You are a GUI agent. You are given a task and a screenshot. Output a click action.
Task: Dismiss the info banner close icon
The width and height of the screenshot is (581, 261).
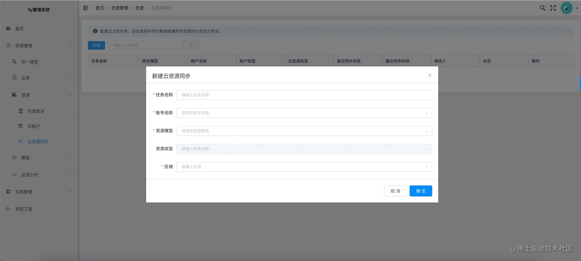[568, 31]
